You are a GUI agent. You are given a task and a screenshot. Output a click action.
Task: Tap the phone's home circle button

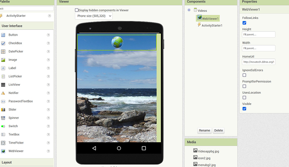tap(119, 148)
